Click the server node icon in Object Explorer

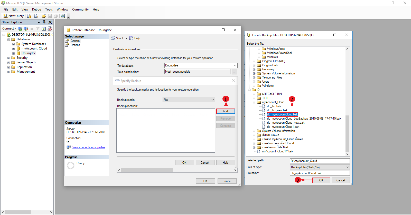point(9,35)
